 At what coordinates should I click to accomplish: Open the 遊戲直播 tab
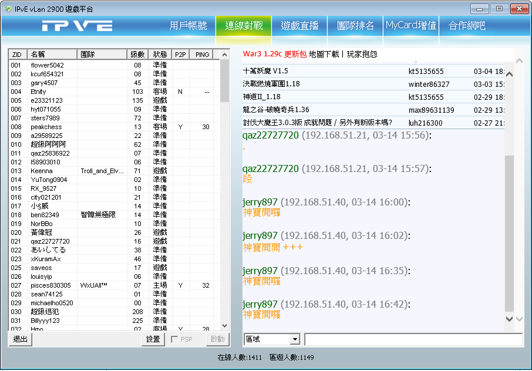tap(299, 26)
